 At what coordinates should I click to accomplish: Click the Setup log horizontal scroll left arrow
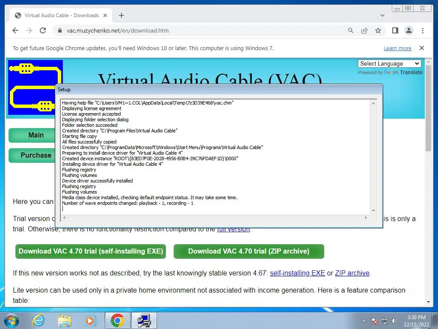pyautogui.click(x=64, y=218)
